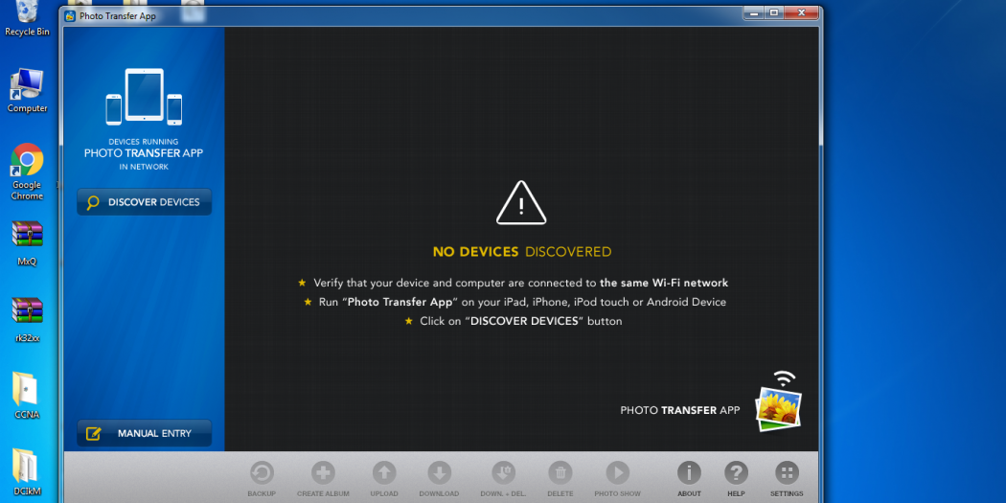Maximize the Photo Transfer App window
Viewport: 1006px width, 503px height.
pyautogui.click(x=774, y=12)
